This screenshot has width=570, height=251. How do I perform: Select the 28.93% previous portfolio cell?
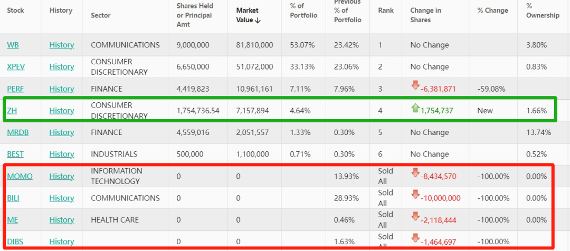tap(346, 198)
